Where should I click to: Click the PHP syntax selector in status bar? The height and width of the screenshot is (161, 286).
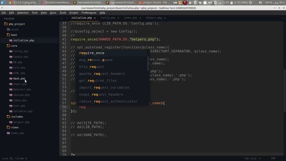tap(273, 158)
